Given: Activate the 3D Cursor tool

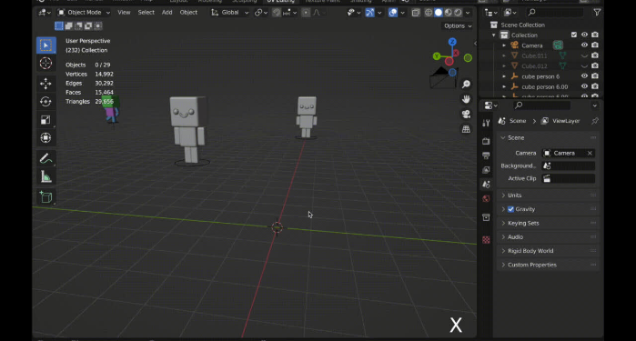Looking at the screenshot, I should [x=45, y=64].
